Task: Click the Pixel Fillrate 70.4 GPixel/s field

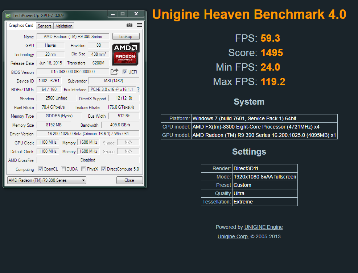Action: tap(53, 107)
